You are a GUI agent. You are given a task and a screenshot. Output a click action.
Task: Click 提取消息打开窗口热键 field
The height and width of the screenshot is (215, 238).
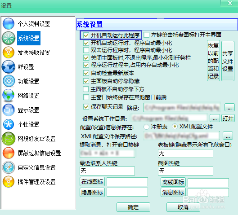[x=108, y=154]
